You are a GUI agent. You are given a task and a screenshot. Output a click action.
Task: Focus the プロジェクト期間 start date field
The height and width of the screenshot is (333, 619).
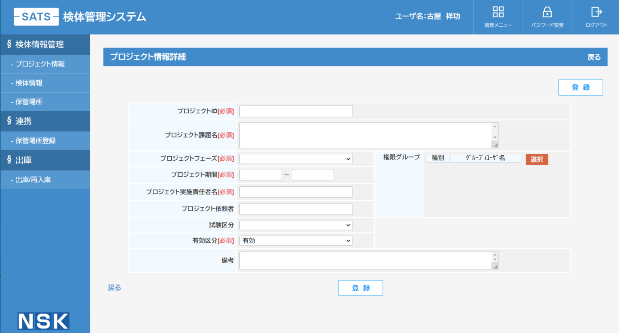click(260, 175)
